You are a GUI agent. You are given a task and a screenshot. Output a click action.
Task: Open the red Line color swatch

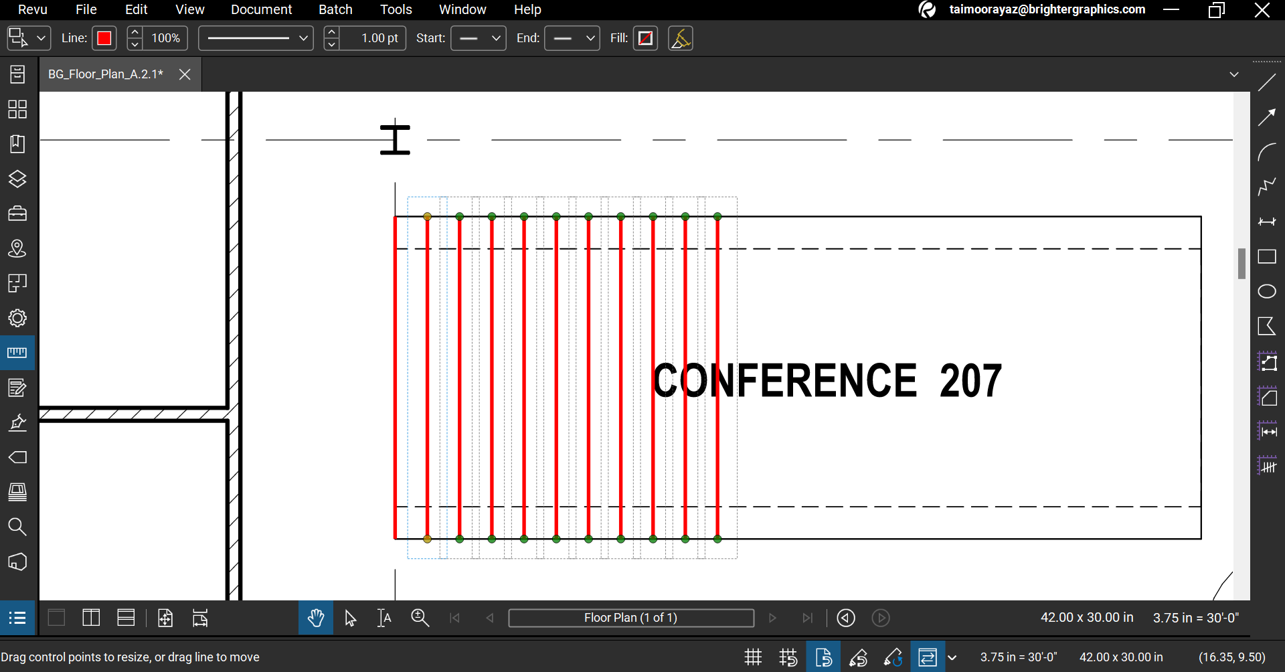click(x=104, y=38)
